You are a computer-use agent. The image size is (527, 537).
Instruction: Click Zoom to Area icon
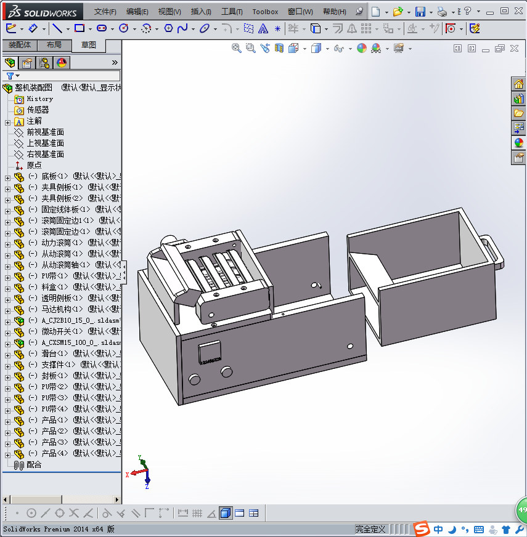pos(251,48)
